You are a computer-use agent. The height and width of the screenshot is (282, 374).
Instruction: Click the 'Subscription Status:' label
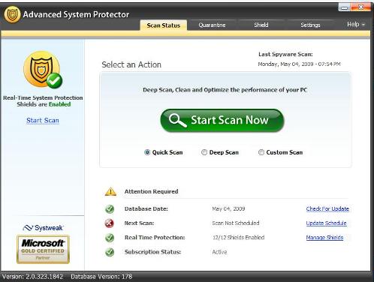tap(152, 252)
